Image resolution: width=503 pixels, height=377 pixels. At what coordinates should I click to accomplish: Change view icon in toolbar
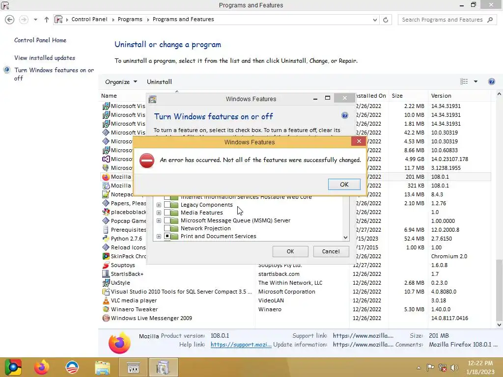[x=464, y=81]
